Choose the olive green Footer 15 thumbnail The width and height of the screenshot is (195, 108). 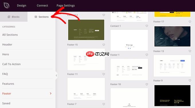pos(86,30)
